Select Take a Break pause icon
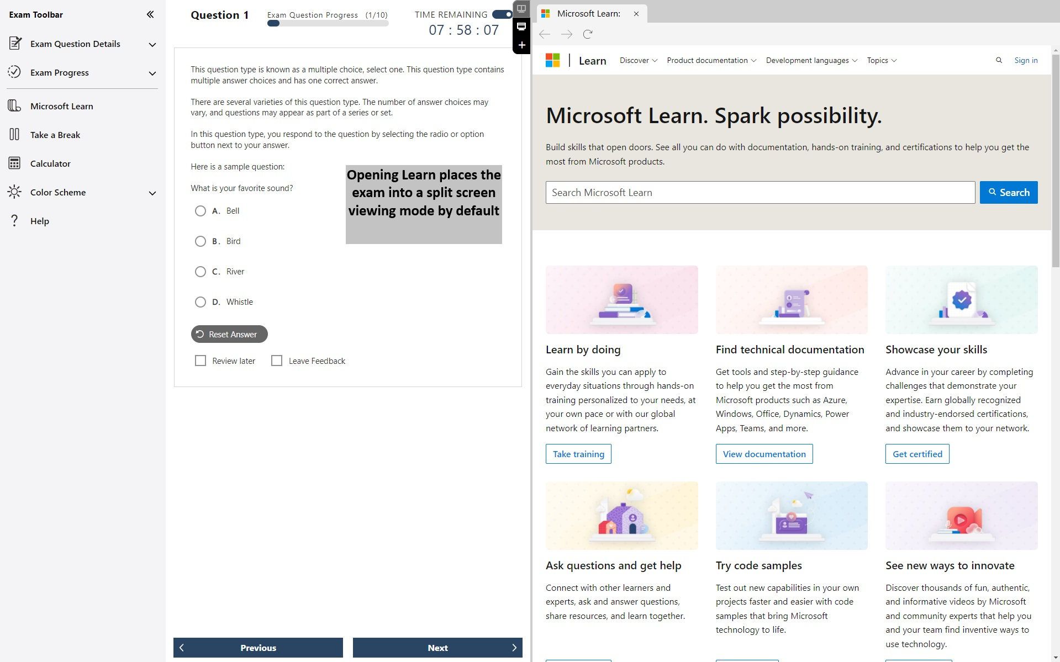Image resolution: width=1060 pixels, height=662 pixels. (x=14, y=134)
